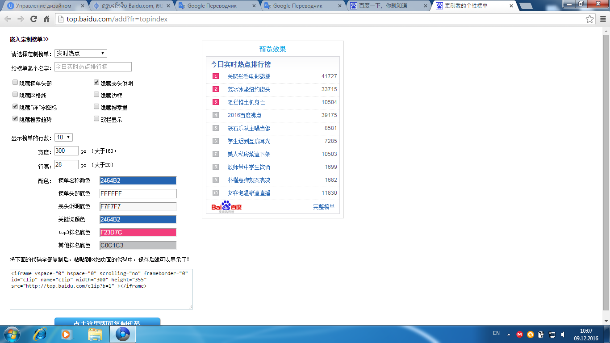Uncheck the 隐藏搜索趋势 checkbox
The height and width of the screenshot is (343, 610).
pos(15,119)
